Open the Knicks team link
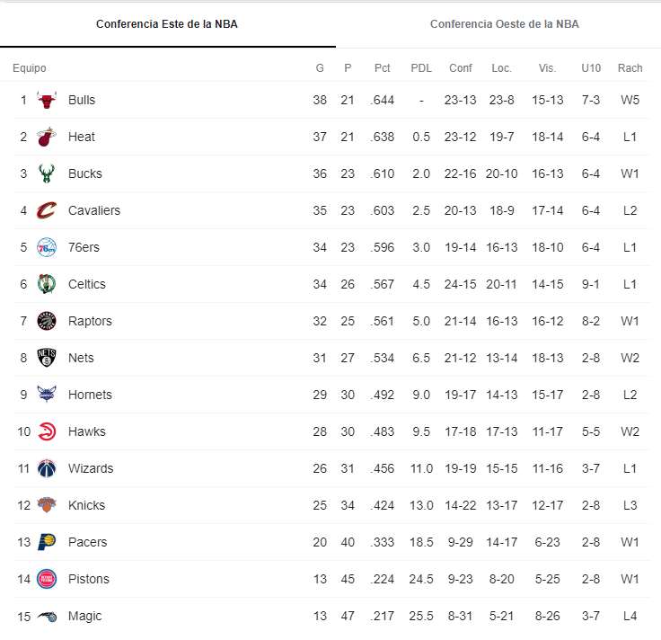Viewport: 661px width, 640px height. coord(86,505)
